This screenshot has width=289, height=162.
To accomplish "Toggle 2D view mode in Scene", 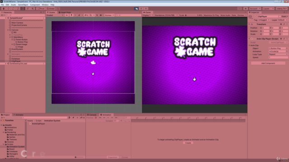I will [x=67, y=15].
